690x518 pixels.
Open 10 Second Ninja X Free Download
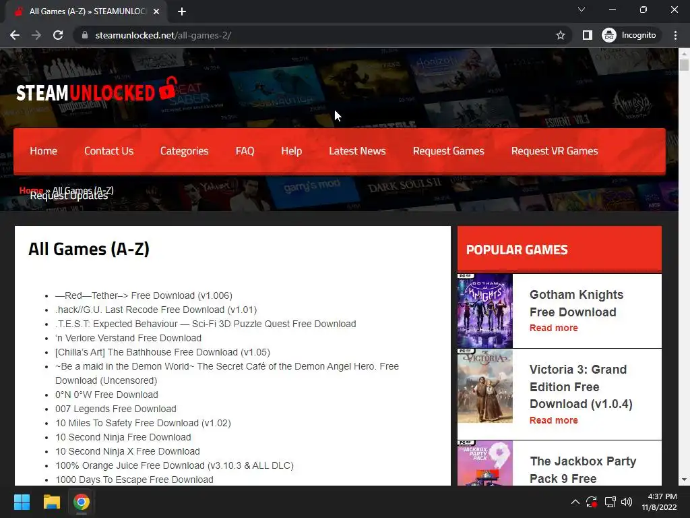coord(127,451)
